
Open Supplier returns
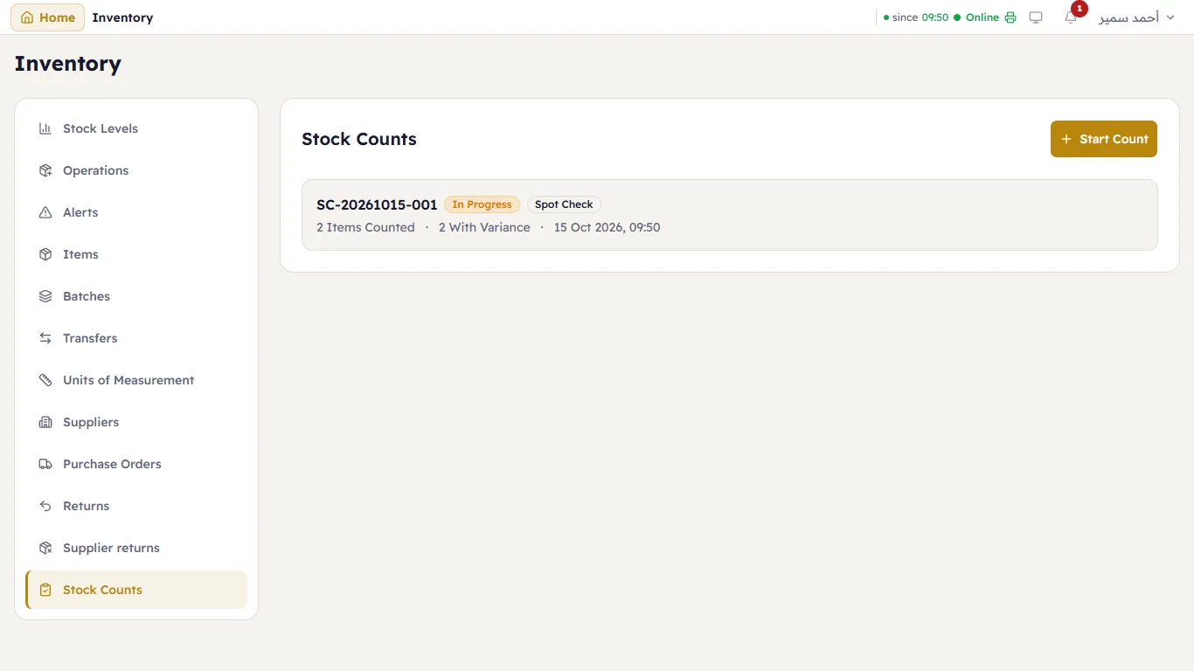tap(136, 548)
